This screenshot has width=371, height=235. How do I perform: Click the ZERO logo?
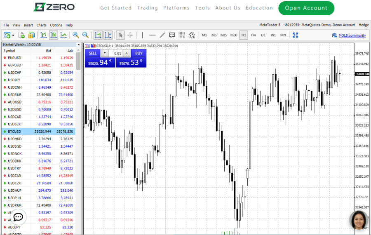[x=54, y=7]
